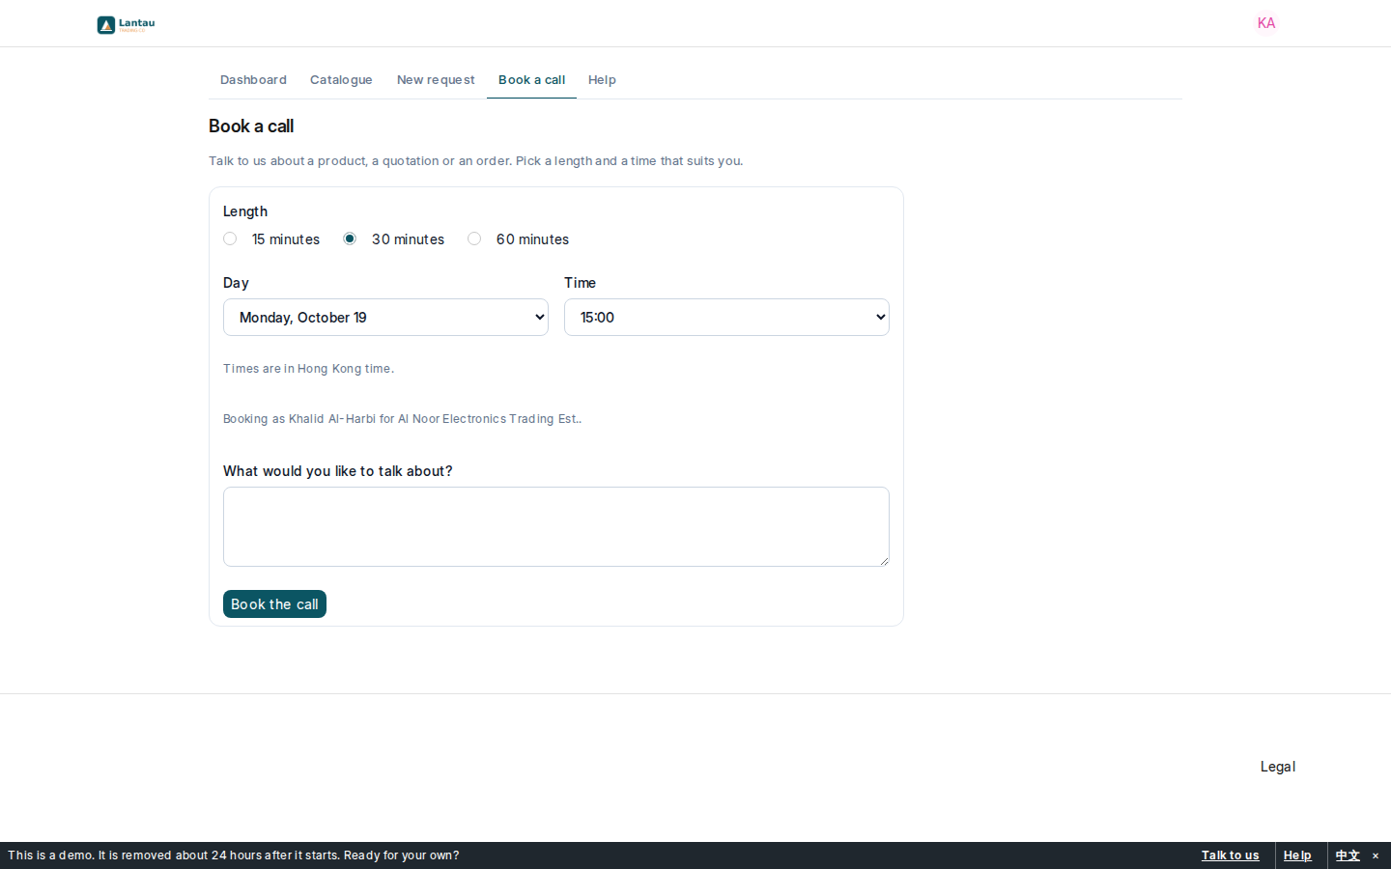Click the 'Book a call' page heading
Image resolution: width=1391 pixels, height=869 pixels.
[x=251, y=126]
